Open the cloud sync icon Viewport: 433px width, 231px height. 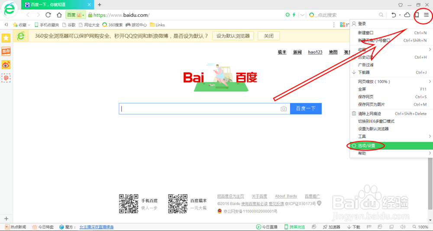(x=407, y=15)
